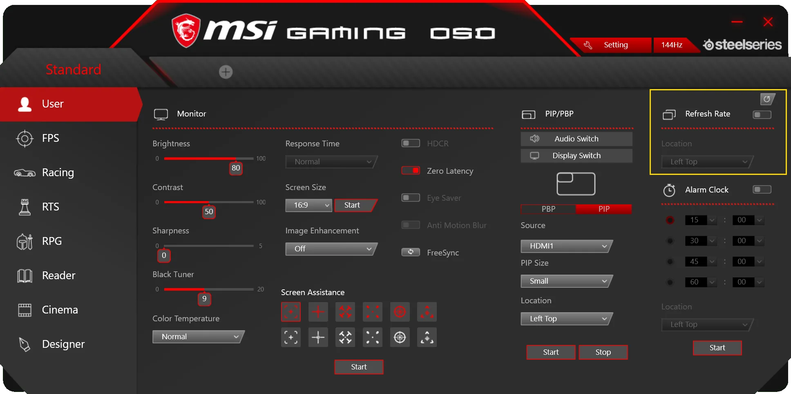This screenshot has width=791, height=394.
Task: Open the PIP Size dropdown
Action: coord(567,281)
